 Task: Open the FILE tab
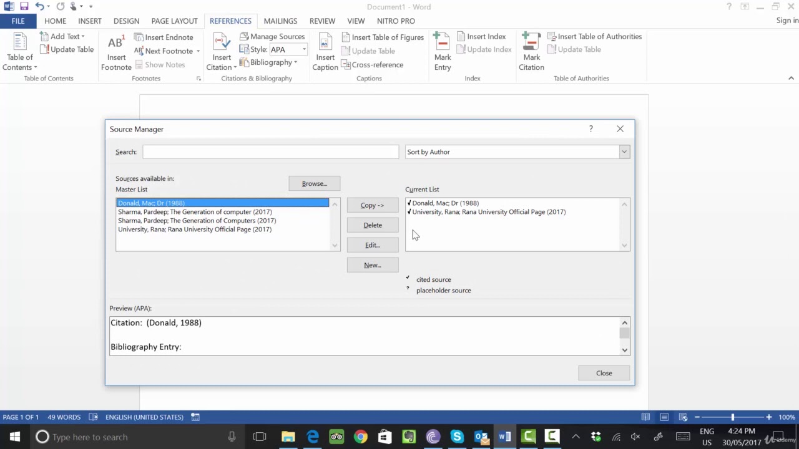(x=18, y=21)
